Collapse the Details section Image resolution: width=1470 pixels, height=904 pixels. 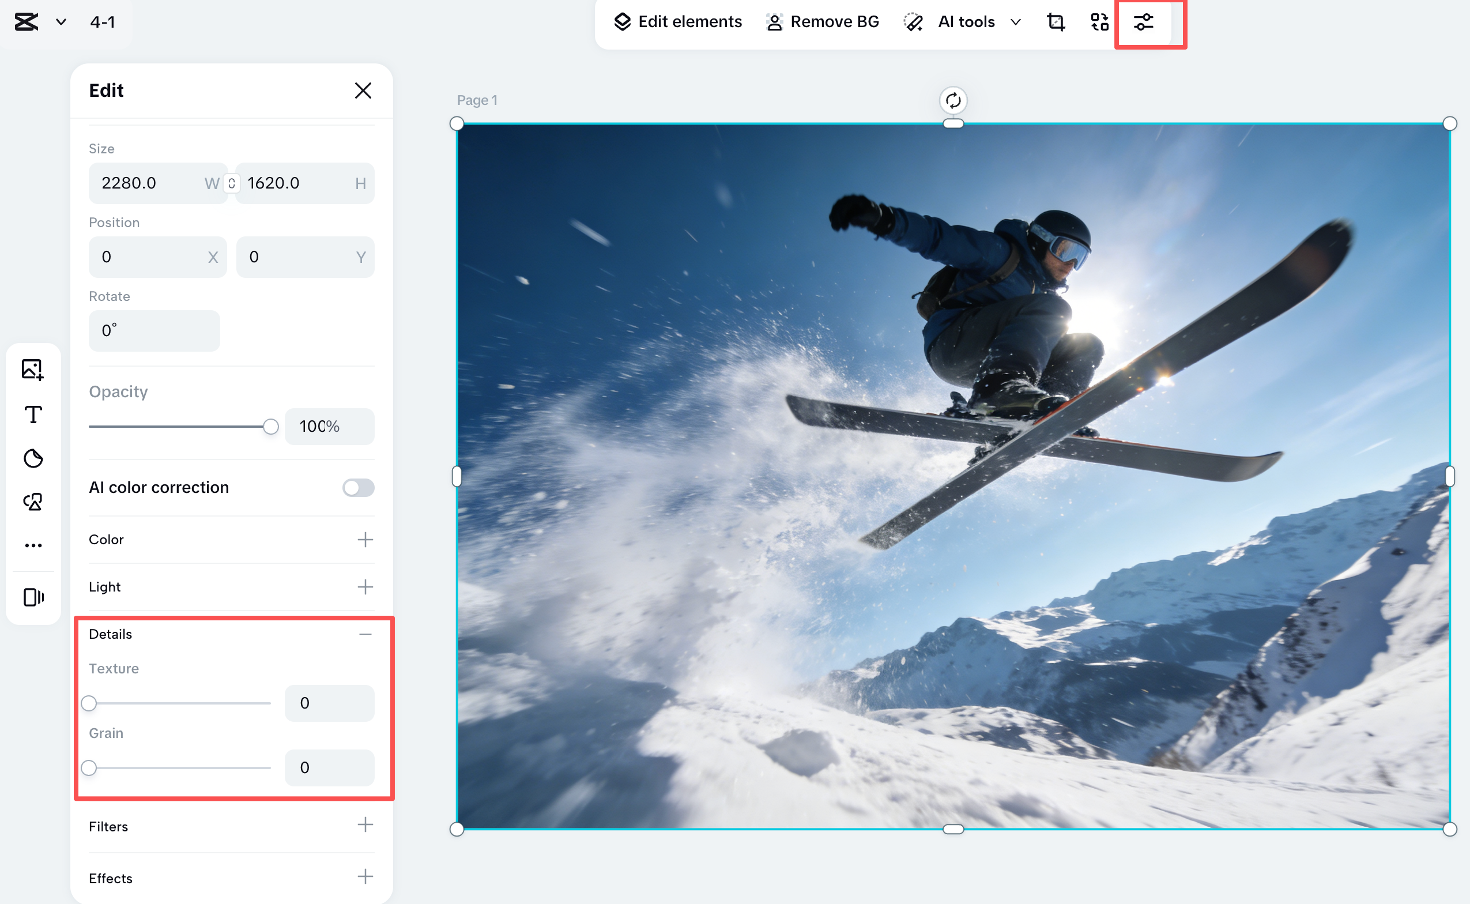[365, 634]
